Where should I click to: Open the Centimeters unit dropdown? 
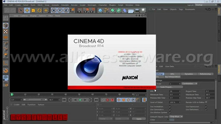189,84
